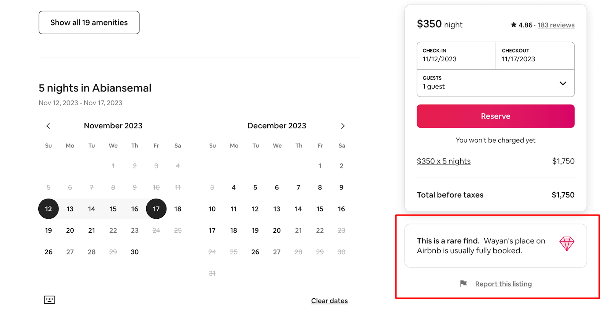Open Report this listing link
The image size is (611, 312).
coord(503,284)
